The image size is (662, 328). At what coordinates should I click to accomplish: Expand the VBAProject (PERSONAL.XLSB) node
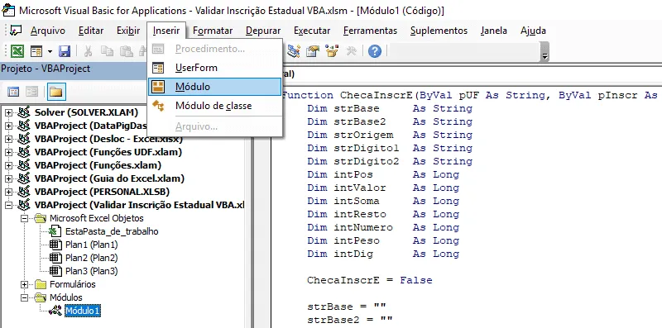tap(9, 192)
